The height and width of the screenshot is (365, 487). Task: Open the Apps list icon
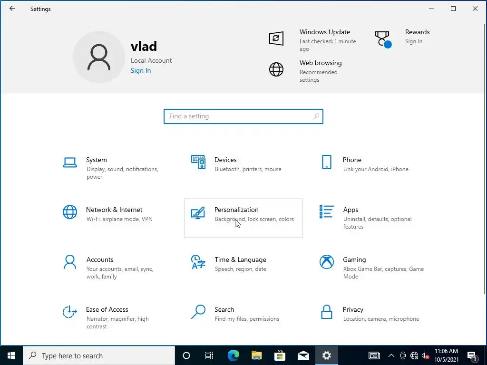(x=327, y=211)
